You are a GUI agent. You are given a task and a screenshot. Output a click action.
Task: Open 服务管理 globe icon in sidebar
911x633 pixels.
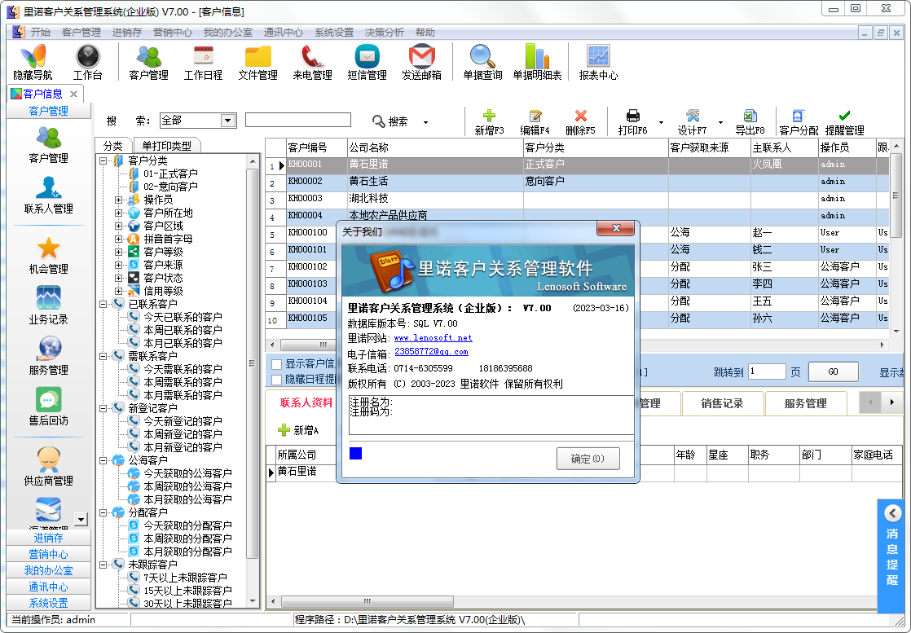click(49, 355)
